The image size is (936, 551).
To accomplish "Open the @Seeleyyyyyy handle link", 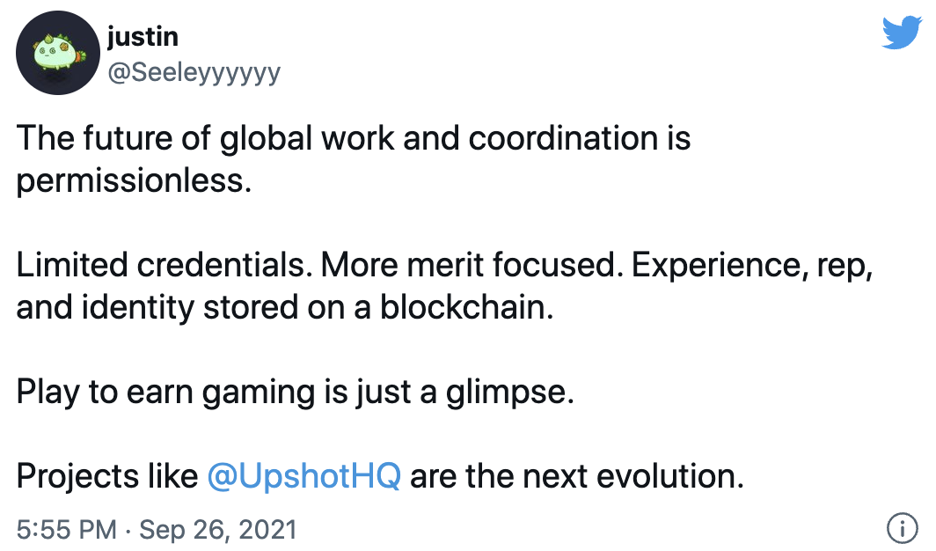I will pos(194,71).
